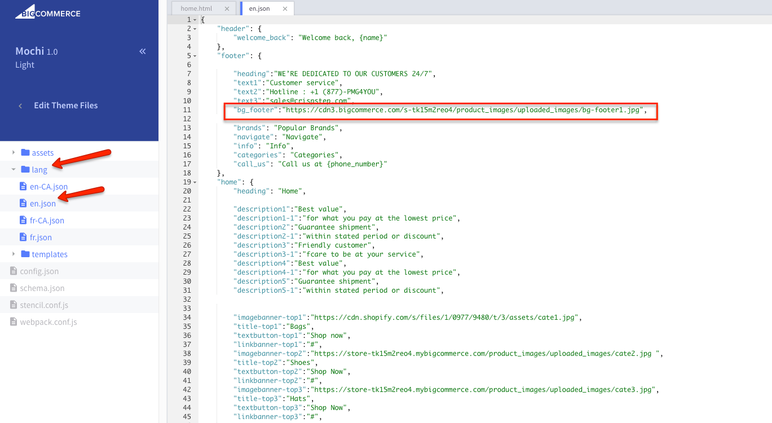Open stencil.conf.js in the file list

pyautogui.click(x=45, y=305)
